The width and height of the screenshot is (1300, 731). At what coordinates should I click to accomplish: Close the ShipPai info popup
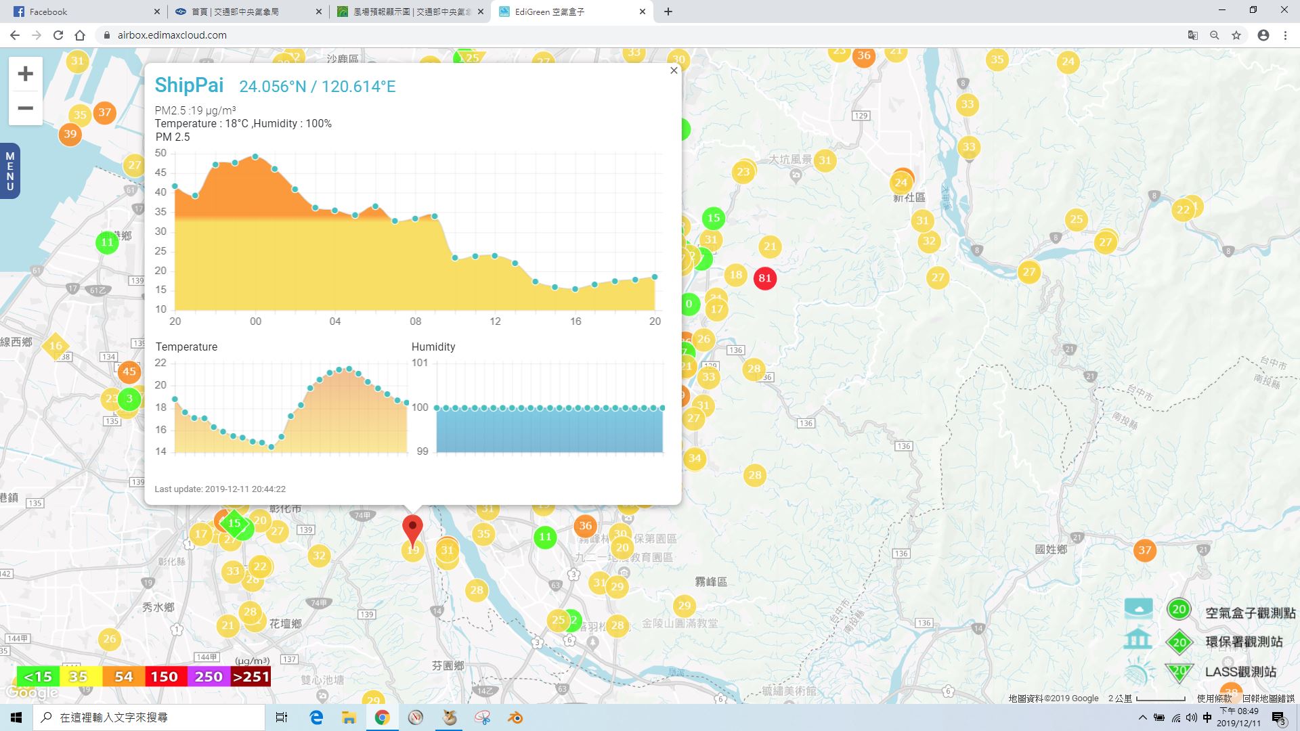coord(674,70)
